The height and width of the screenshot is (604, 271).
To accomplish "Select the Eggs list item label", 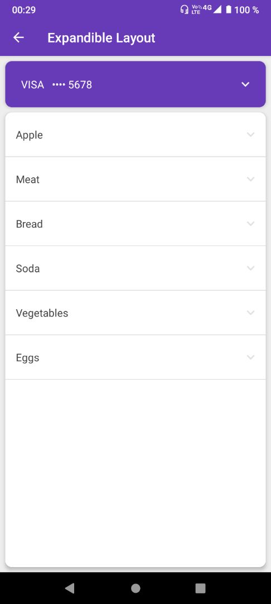I will click(x=28, y=358).
